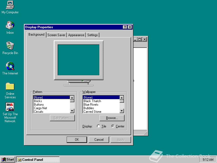The image size is (217, 163).
Task: Click the Wallpaper list scrollbar thumb
Action: (x=122, y=101)
